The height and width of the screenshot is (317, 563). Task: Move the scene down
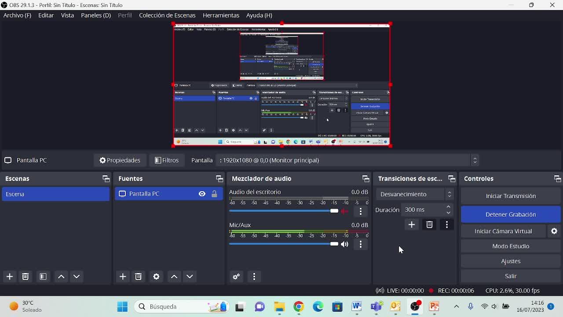click(x=77, y=276)
